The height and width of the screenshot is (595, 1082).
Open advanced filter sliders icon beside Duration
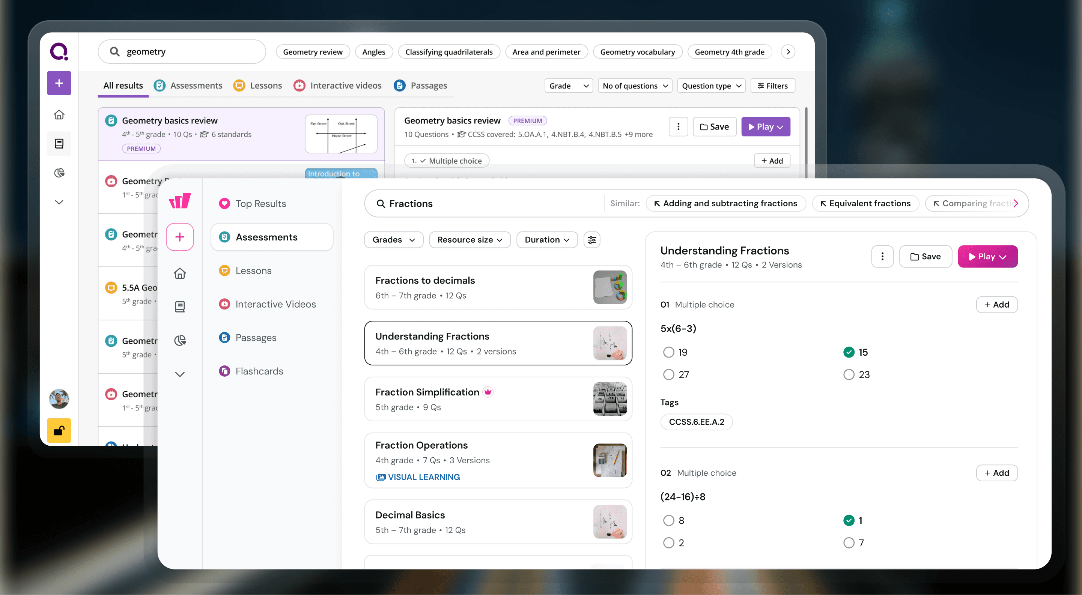pos(591,240)
